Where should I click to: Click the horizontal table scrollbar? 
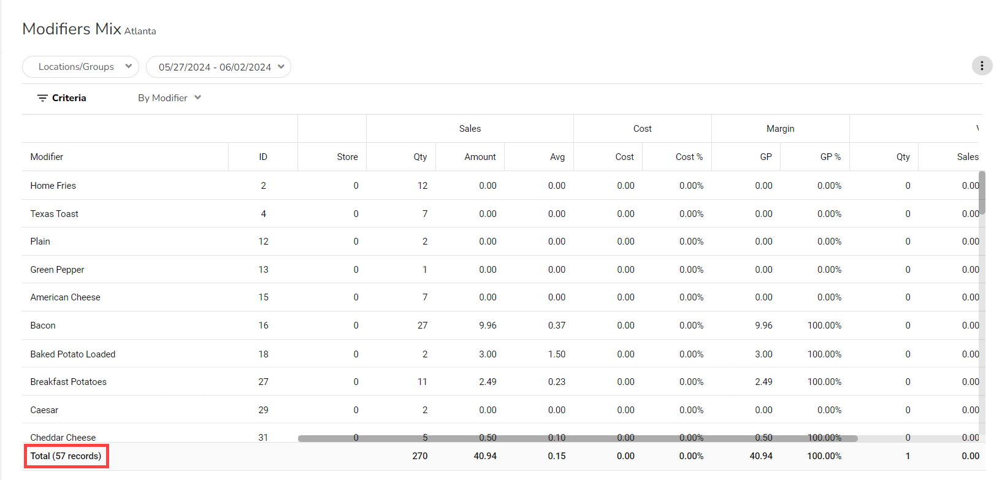(577, 438)
